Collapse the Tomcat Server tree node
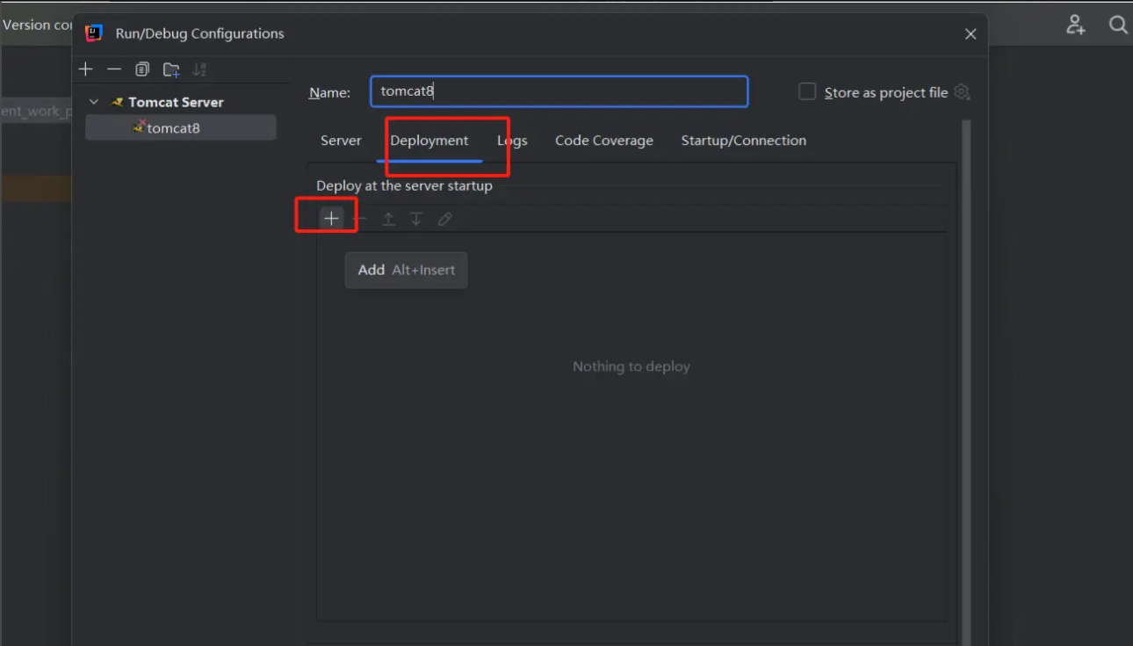 tap(94, 102)
